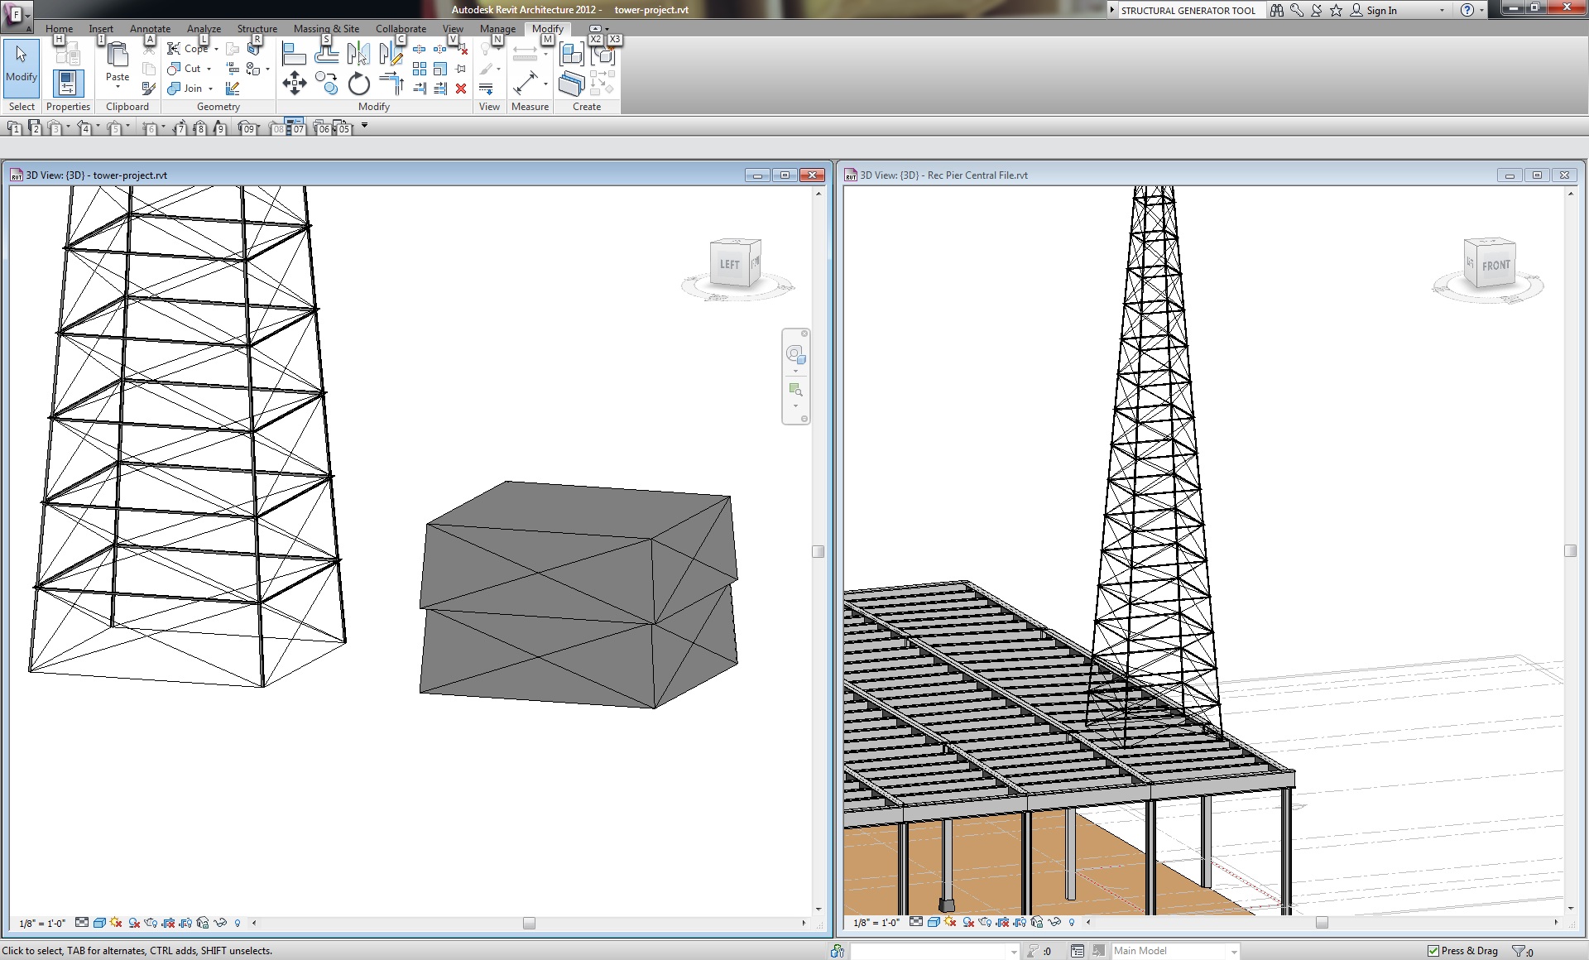
Task: Click the LEFT face of ViewCube
Action: pyautogui.click(x=729, y=265)
